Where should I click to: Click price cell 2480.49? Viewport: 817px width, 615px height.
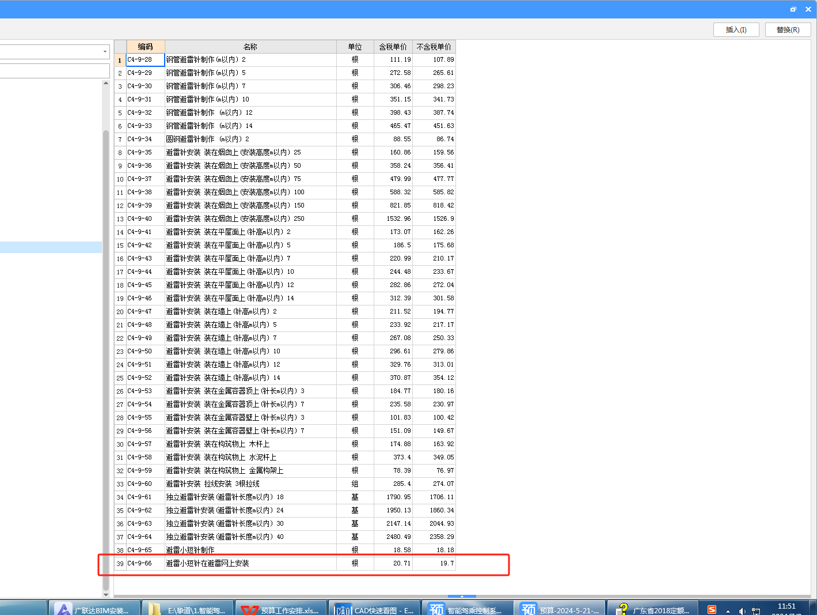click(x=393, y=537)
